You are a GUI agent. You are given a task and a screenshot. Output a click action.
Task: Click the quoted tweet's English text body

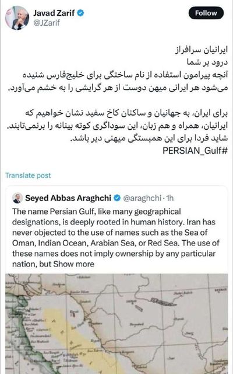tap(116, 238)
